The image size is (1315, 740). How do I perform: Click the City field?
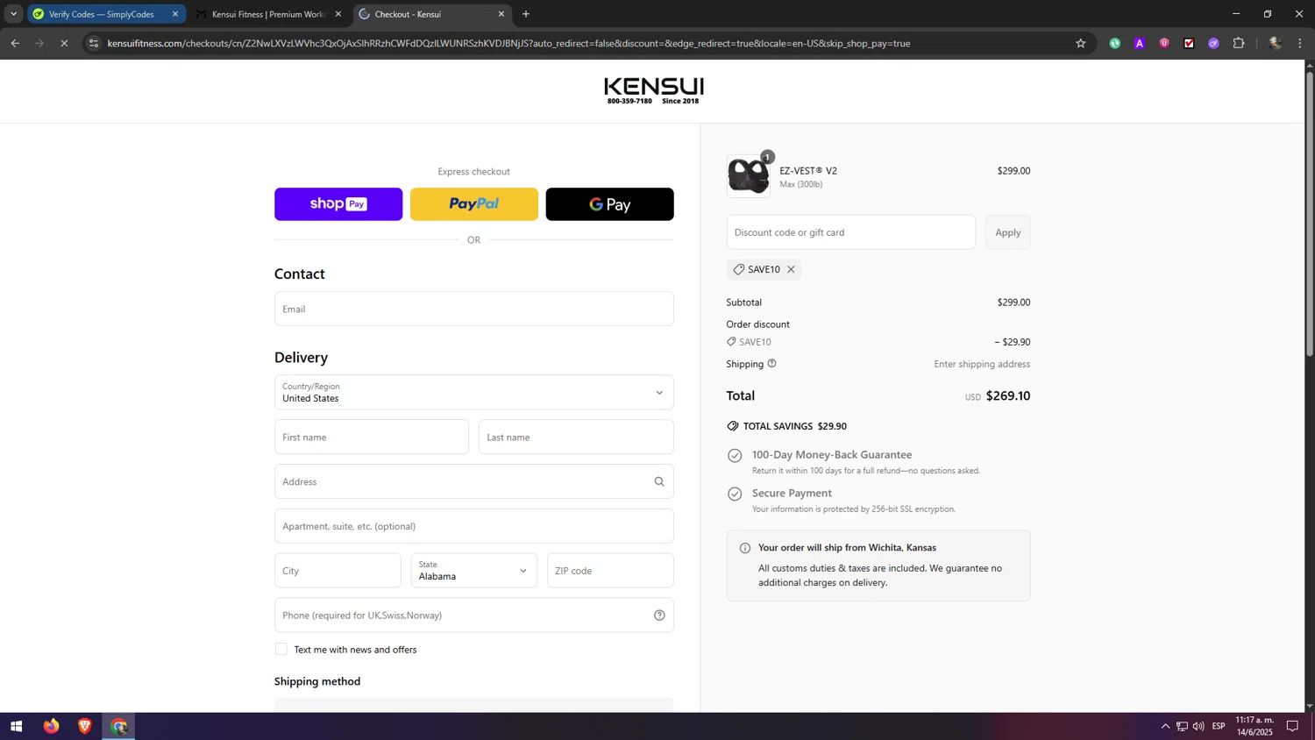[x=338, y=571]
